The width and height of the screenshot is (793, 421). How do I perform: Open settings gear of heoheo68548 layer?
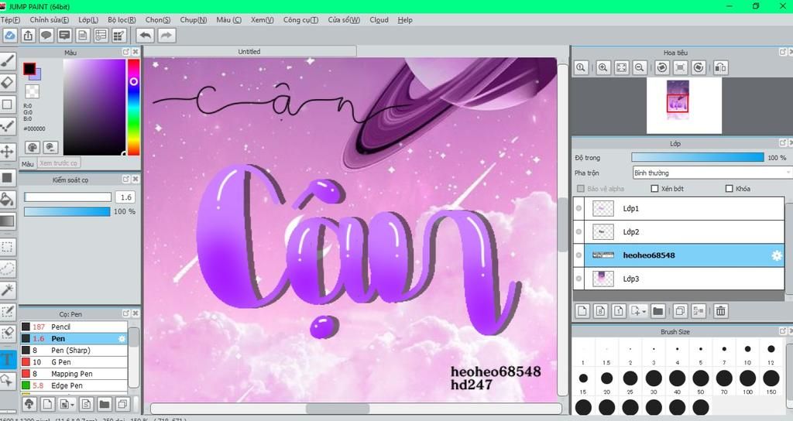click(x=776, y=255)
